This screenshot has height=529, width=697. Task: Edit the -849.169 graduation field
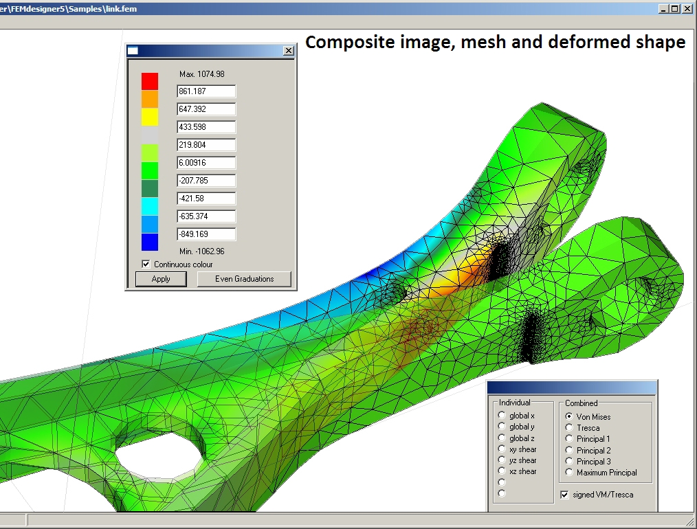coord(206,234)
